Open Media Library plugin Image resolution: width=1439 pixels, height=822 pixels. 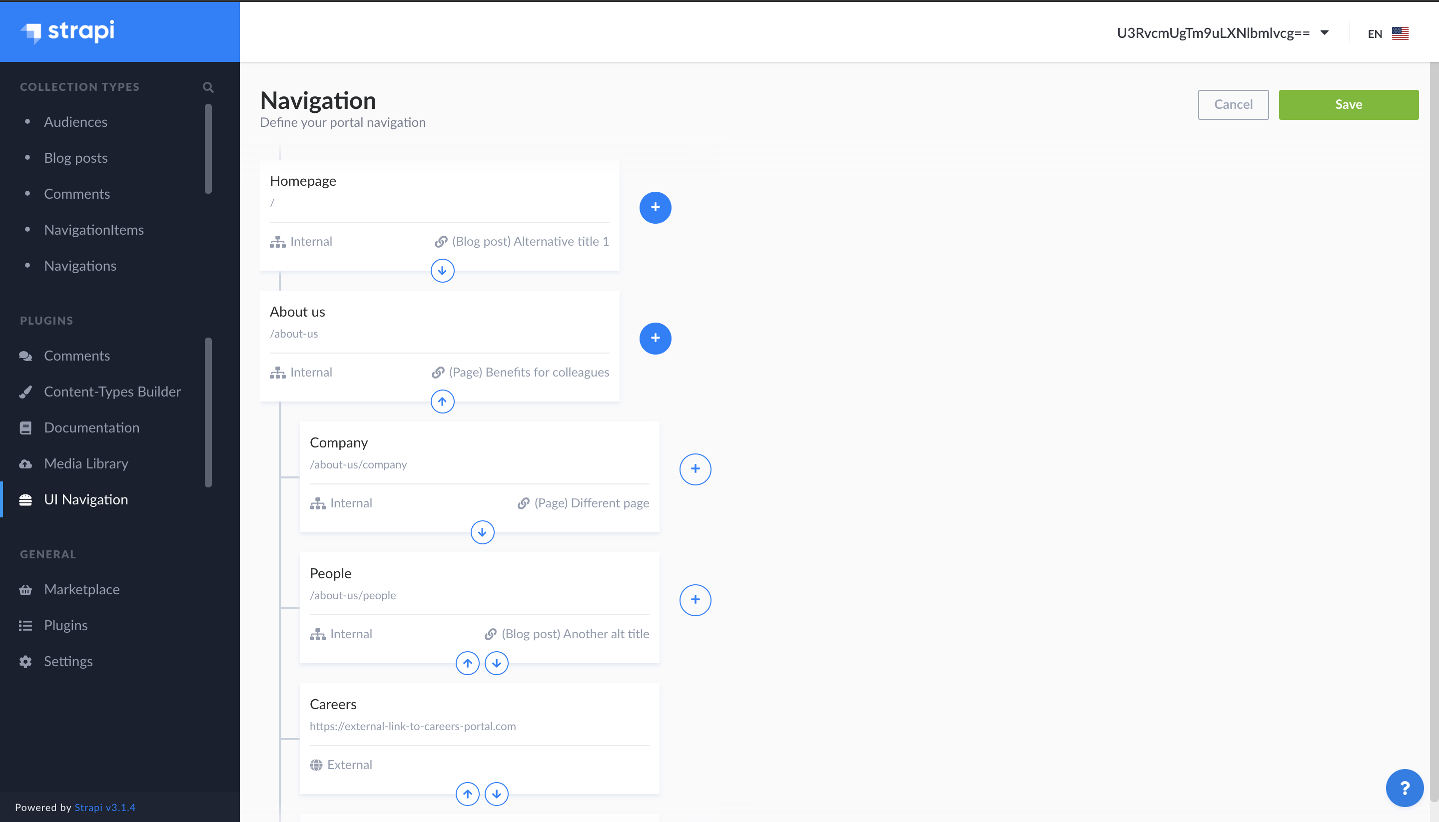coord(86,463)
